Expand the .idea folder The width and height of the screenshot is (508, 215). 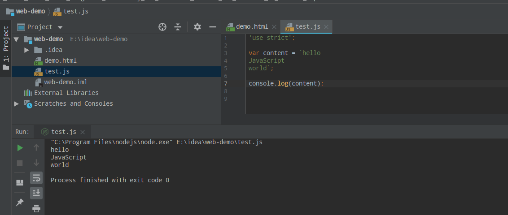(x=26, y=50)
